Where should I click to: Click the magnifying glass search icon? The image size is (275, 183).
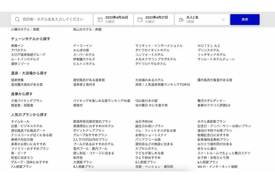coord(17,20)
